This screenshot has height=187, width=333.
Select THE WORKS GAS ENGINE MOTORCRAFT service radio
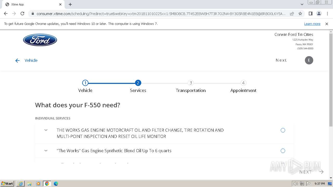(283, 130)
